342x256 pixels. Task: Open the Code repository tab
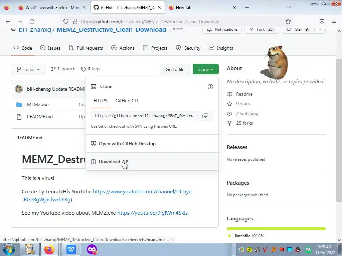[23, 48]
